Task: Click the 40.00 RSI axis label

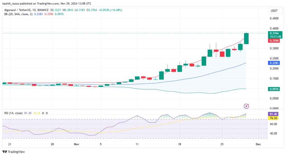Action: click(273, 133)
